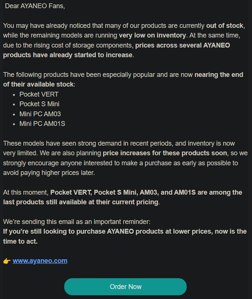Open the www.ayaneo.com link

[x=40, y=261]
